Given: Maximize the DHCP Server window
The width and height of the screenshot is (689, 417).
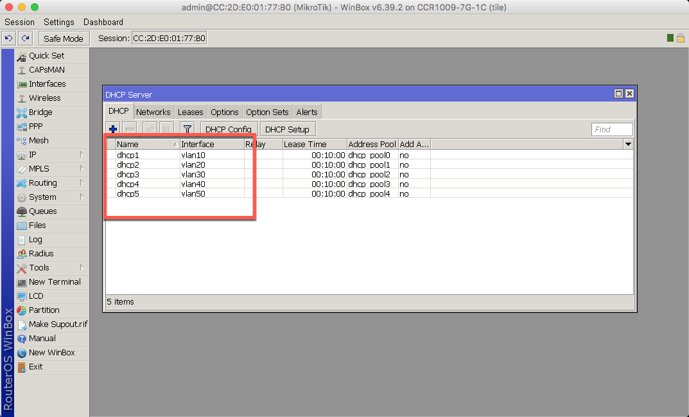Looking at the screenshot, I should click(618, 93).
